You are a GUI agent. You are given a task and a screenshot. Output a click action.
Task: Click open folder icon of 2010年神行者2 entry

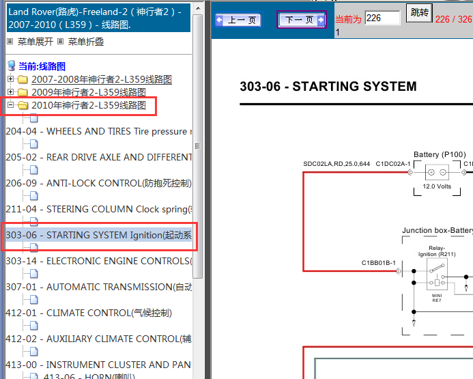coord(23,105)
